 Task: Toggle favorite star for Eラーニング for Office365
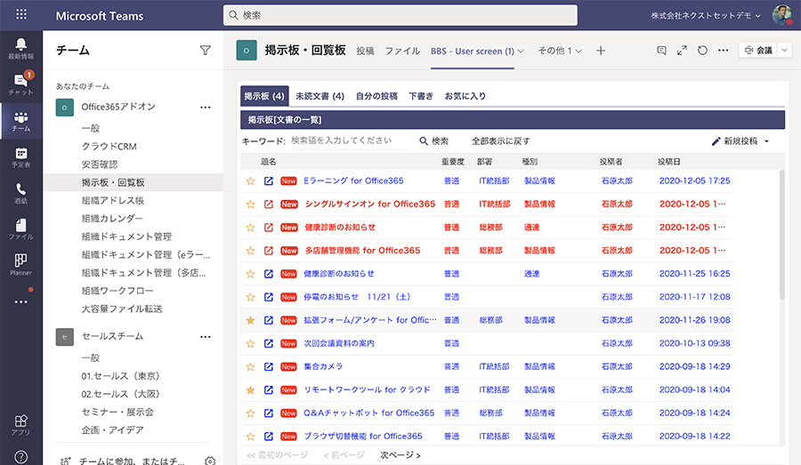click(x=250, y=180)
